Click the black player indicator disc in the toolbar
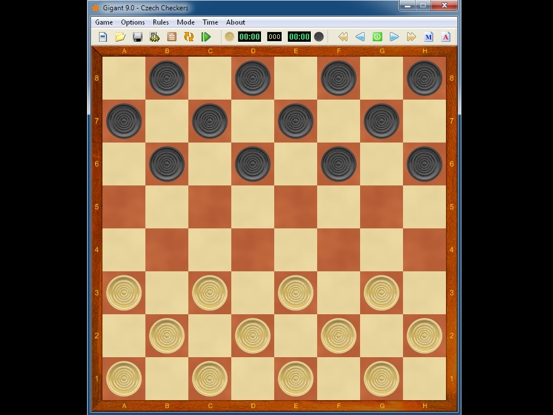This screenshot has width=553, height=415. click(319, 37)
